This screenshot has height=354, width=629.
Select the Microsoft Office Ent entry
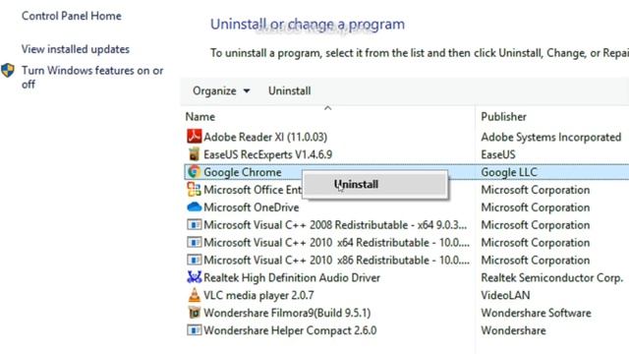[x=253, y=190]
